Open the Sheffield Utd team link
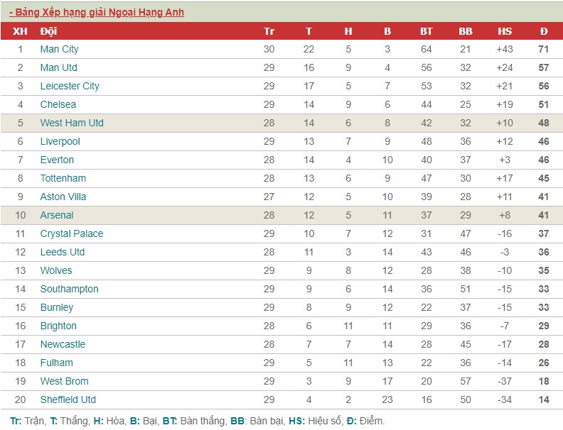This screenshot has width=563, height=430. coord(68,399)
